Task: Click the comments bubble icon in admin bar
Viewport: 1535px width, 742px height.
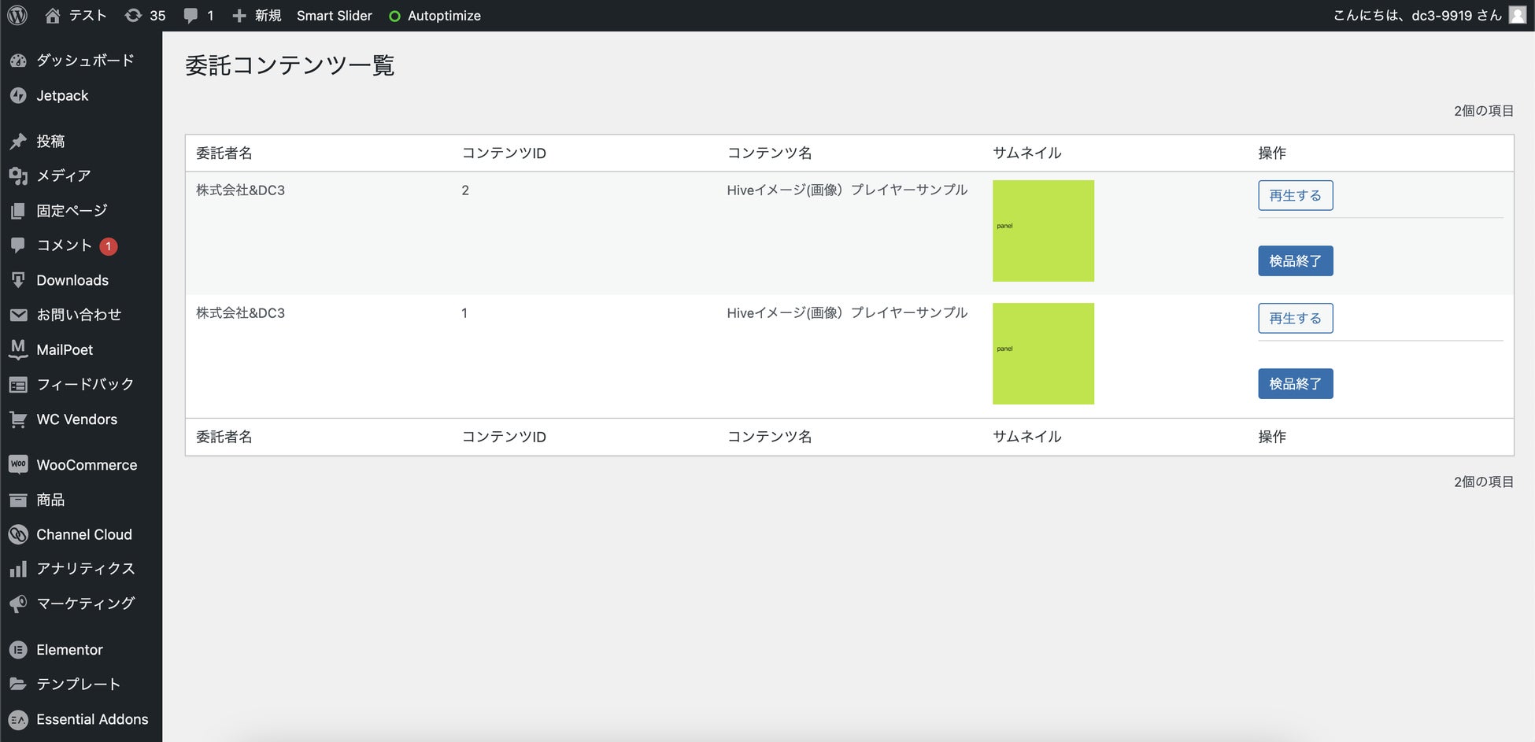Action: [x=190, y=16]
